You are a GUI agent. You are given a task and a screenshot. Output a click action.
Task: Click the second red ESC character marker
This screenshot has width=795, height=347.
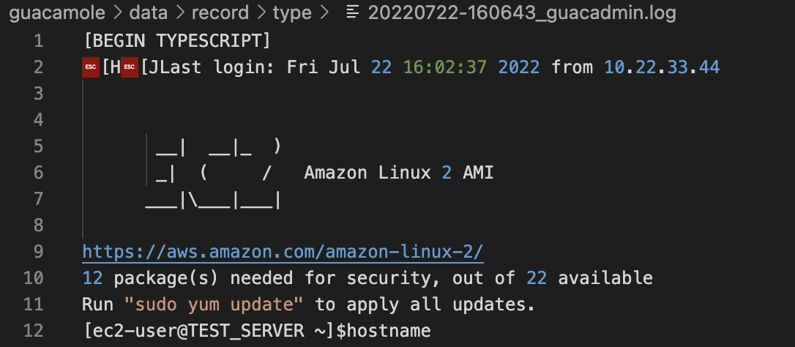[x=131, y=67]
